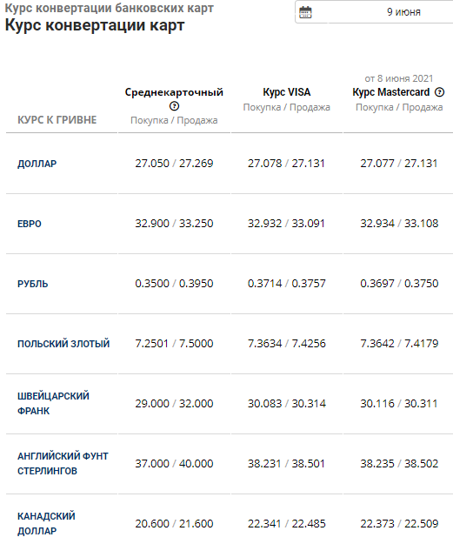Click the help icon next to Курс Mastercard
The image size is (453, 544).
tap(439, 92)
